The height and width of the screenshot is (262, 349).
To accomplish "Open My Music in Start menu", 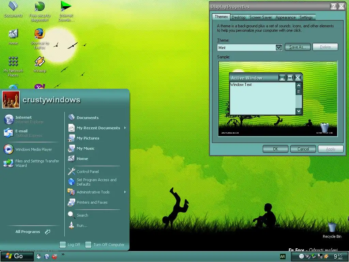I will pos(81,148).
